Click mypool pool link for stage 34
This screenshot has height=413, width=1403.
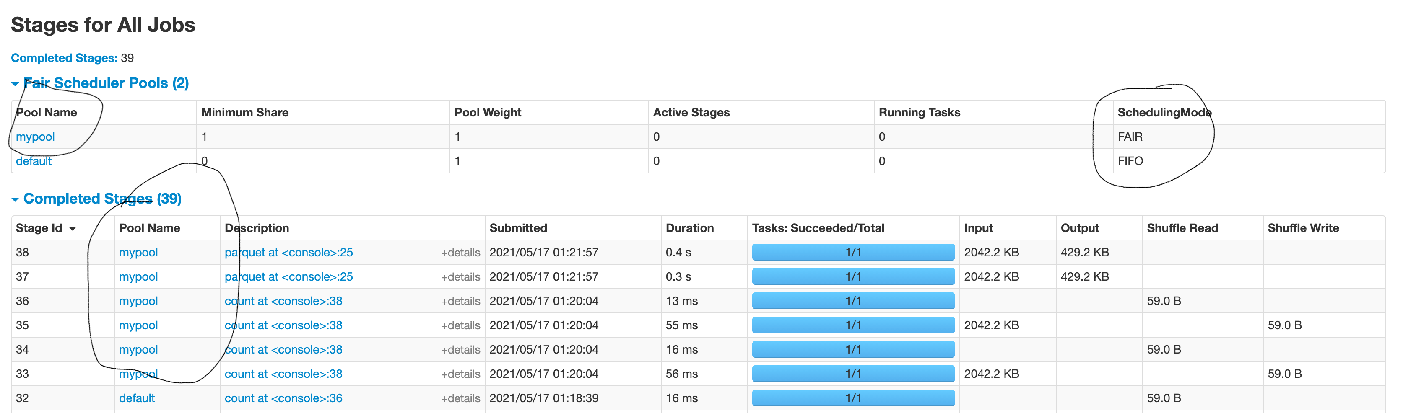(x=138, y=350)
